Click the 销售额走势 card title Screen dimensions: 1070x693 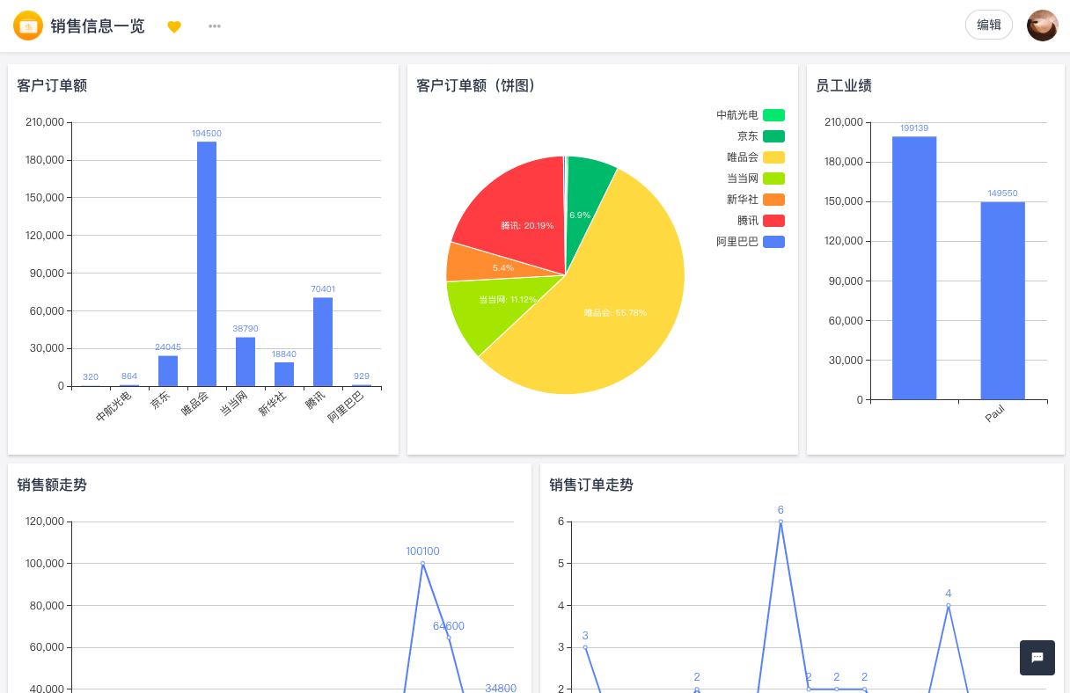pyautogui.click(x=52, y=485)
